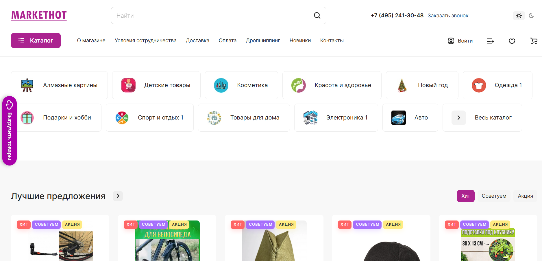Open the shopping cart icon

534,41
